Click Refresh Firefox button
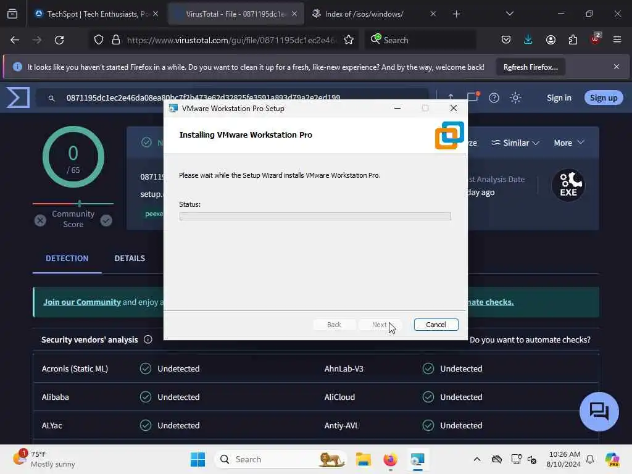The image size is (632, 474). pyautogui.click(x=530, y=67)
